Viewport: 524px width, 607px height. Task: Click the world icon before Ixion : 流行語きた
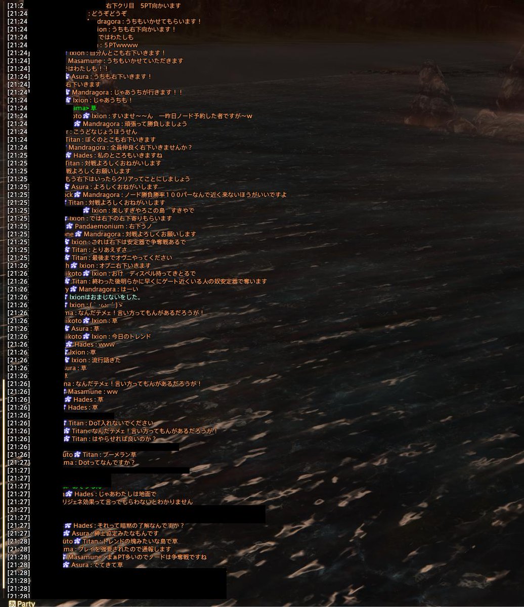pos(67,360)
